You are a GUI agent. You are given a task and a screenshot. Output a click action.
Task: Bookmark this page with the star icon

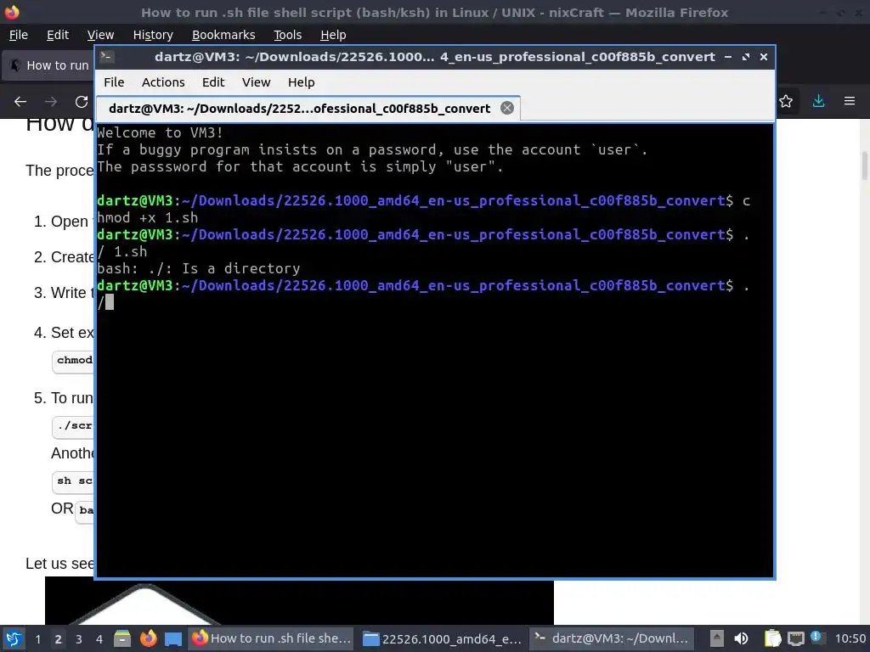tap(786, 101)
